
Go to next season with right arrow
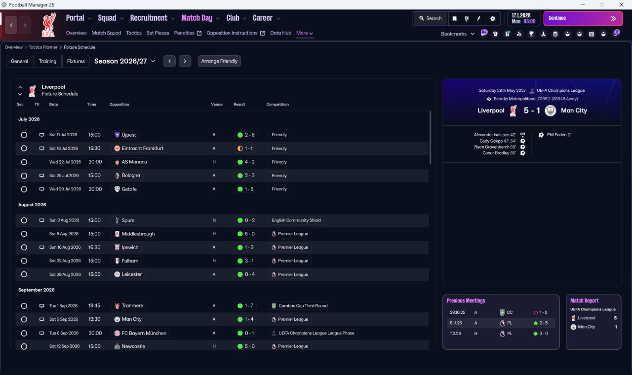(x=185, y=61)
